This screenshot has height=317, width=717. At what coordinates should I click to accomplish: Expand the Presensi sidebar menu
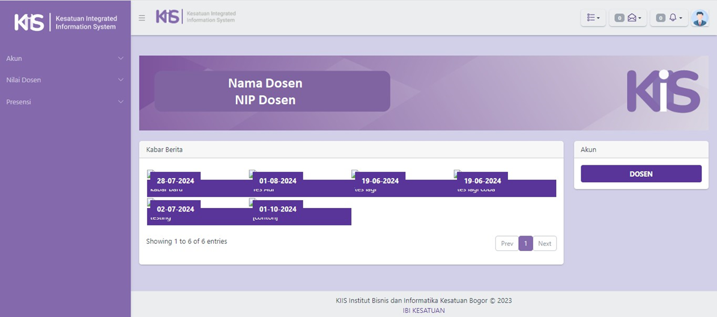point(65,102)
